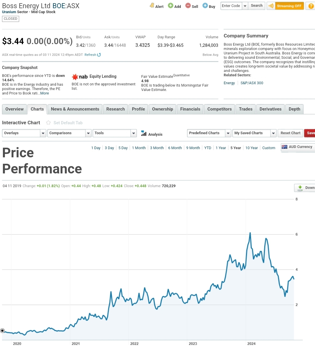Click the streaming signal icon
Screen dimensions: 315x348
coord(271,6)
